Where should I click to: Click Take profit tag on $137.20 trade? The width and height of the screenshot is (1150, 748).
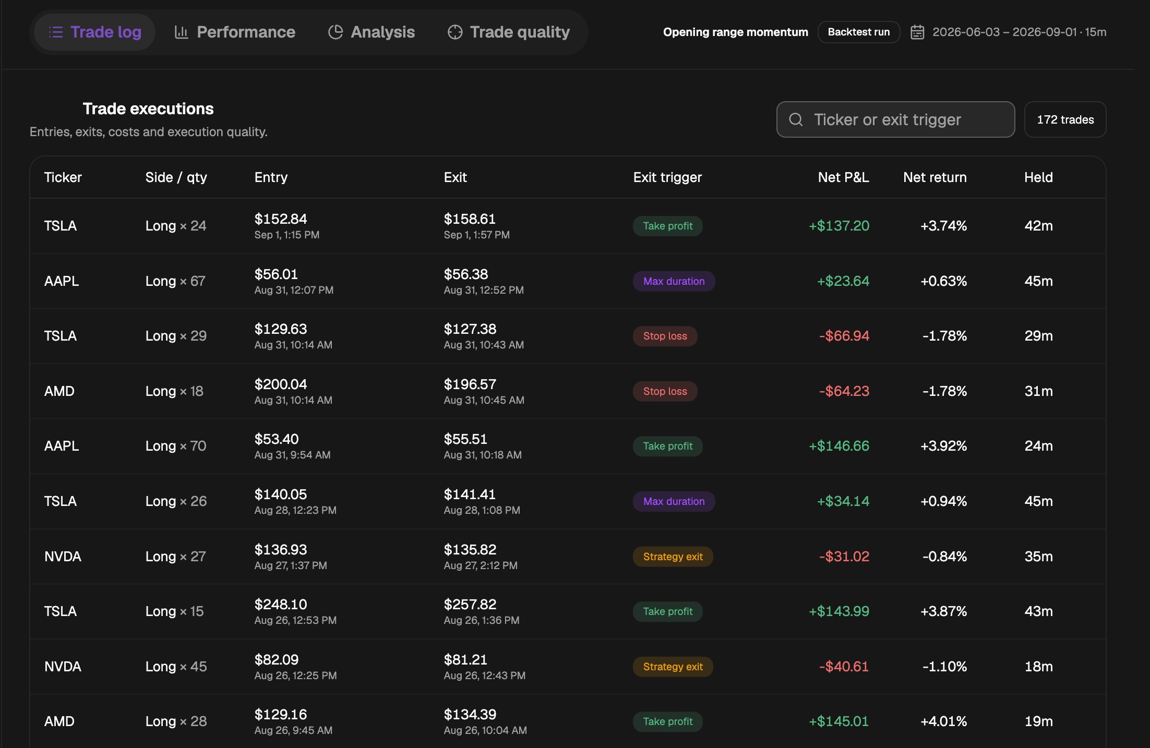(667, 226)
